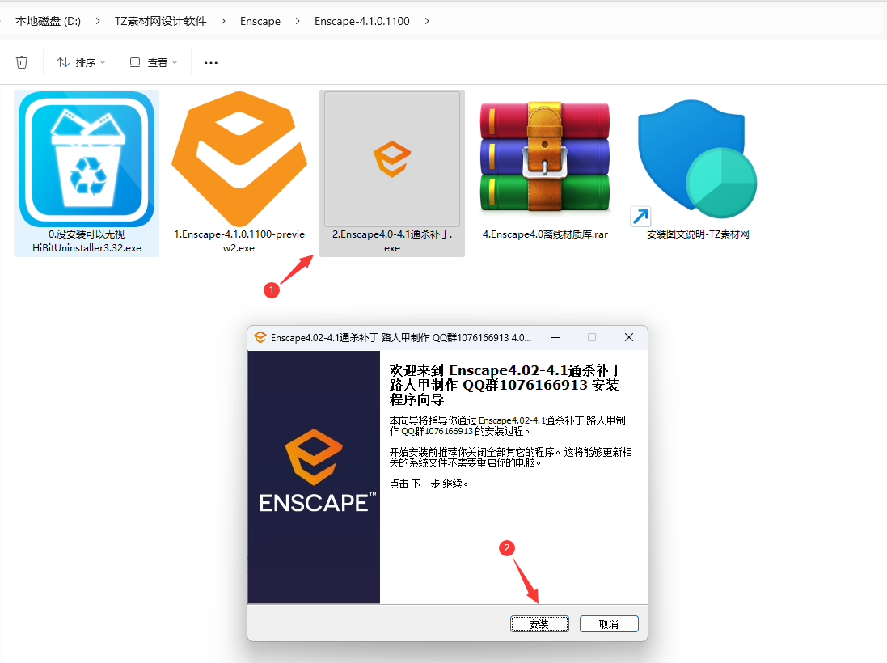This screenshot has width=887, height=663.
Task: Click the trash delete icon in the toolbar
Action: tap(22, 62)
